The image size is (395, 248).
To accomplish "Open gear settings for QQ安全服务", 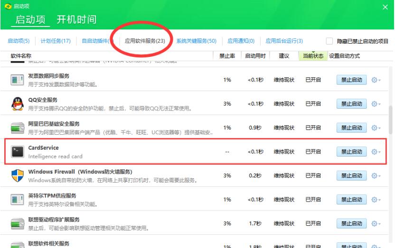I will (375, 104).
